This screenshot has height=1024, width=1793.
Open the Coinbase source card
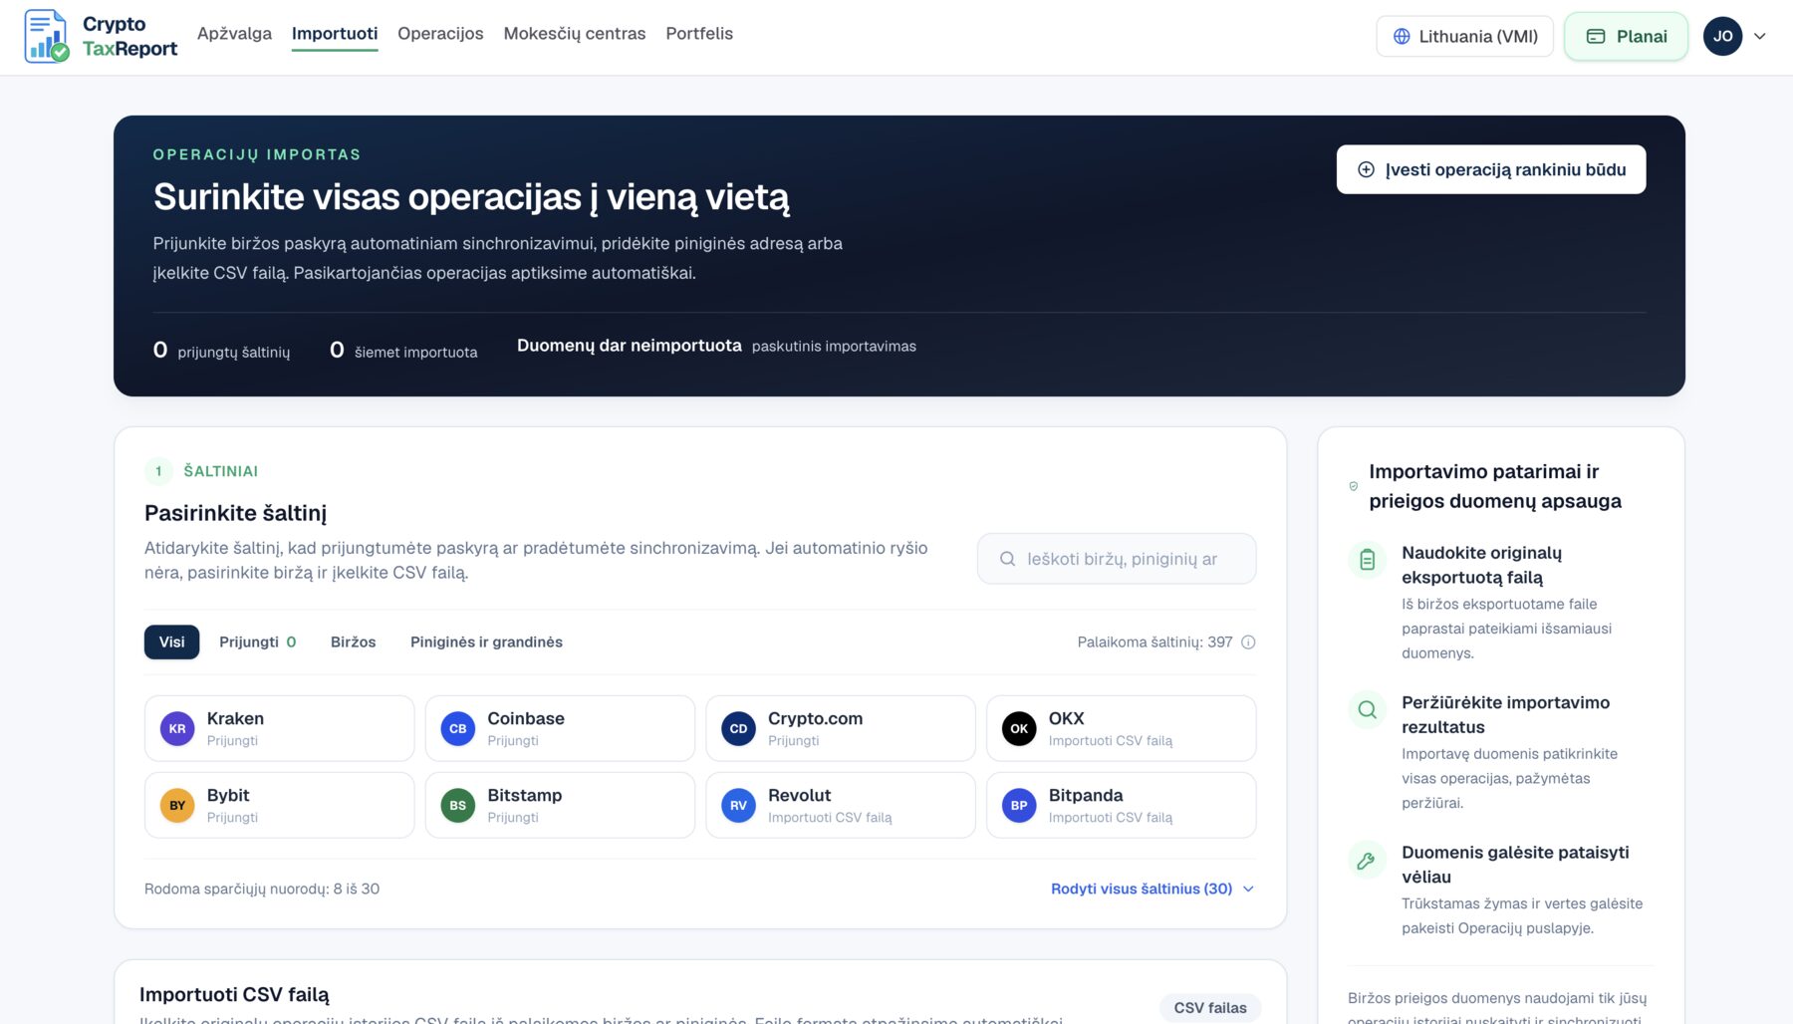click(x=560, y=728)
